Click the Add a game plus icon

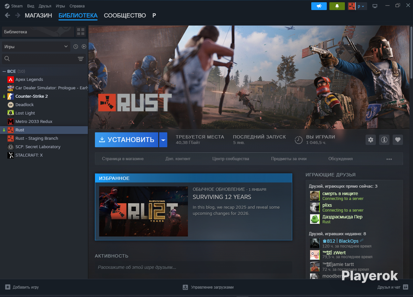click(8, 287)
